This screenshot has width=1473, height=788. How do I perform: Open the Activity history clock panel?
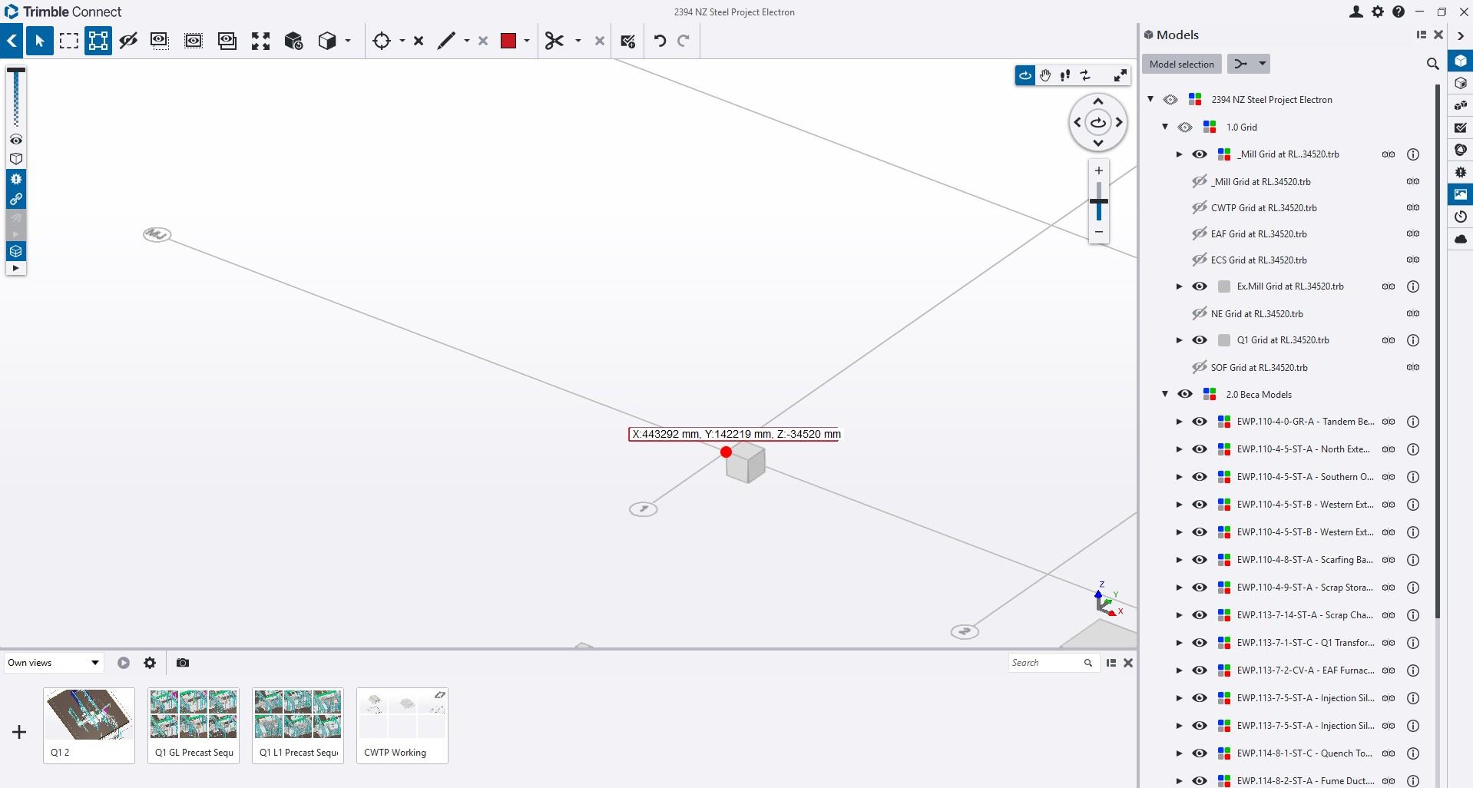point(1461,217)
